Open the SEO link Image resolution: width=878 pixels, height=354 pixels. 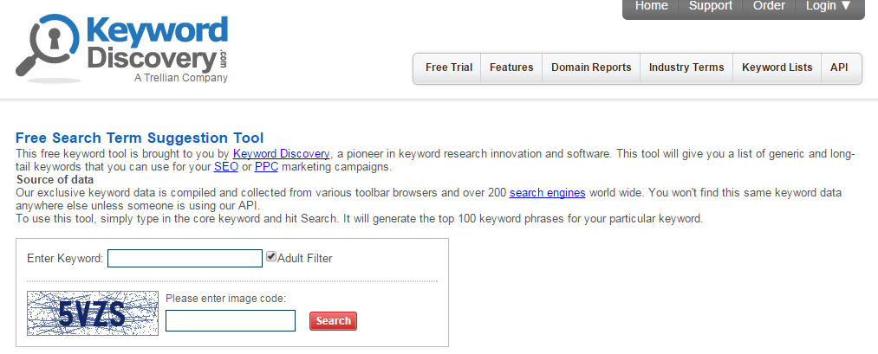[225, 167]
